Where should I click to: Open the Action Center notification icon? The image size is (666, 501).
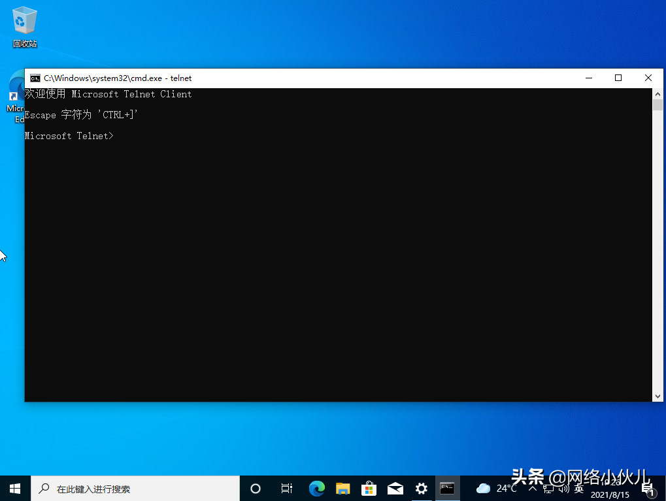pyautogui.click(x=647, y=488)
